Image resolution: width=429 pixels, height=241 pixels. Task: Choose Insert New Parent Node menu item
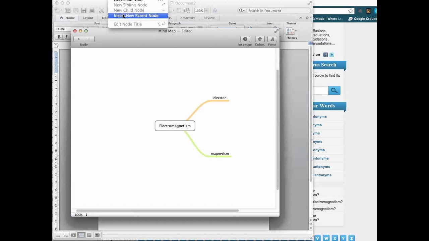138,16
